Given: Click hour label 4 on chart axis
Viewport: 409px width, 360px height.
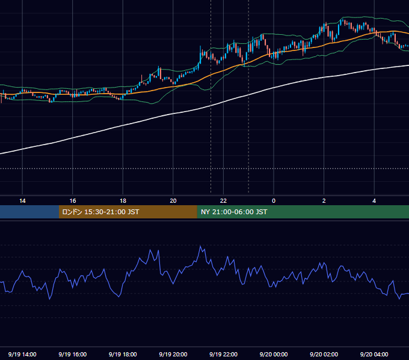Looking at the screenshot, I should [x=374, y=201].
